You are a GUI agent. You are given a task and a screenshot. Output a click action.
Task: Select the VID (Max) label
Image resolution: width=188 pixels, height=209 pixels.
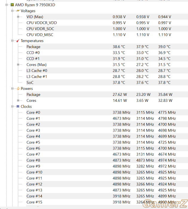35,17
